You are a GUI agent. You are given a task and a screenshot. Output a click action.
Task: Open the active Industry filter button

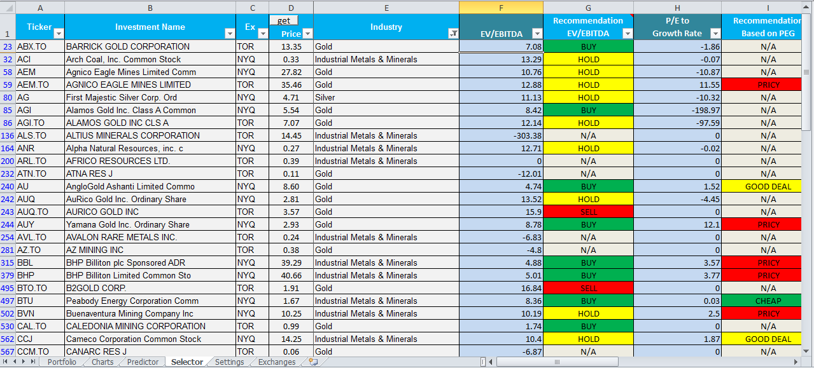coord(453,34)
